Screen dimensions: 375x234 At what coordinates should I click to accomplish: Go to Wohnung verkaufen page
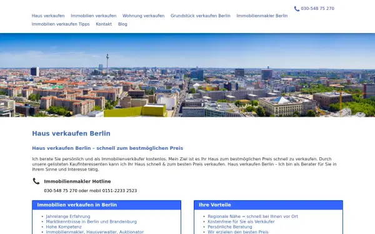(144, 16)
